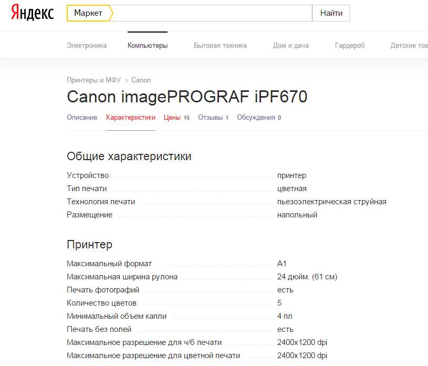Click the Печать без полей label
Viewport: 428px width, 366px height.
tap(99, 329)
